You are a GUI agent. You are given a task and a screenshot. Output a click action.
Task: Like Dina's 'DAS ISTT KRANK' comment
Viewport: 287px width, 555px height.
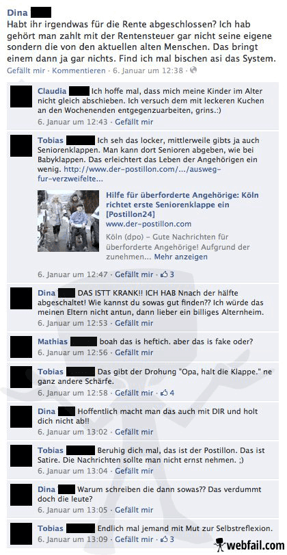click(134, 323)
